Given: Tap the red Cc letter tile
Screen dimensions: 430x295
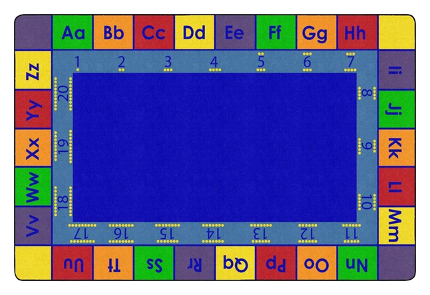Looking at the screenshot, I should click(x=154, y=33).
